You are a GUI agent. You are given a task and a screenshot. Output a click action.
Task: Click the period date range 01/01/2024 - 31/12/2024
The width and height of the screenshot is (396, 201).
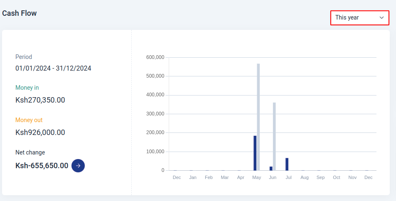pos(53,68)
